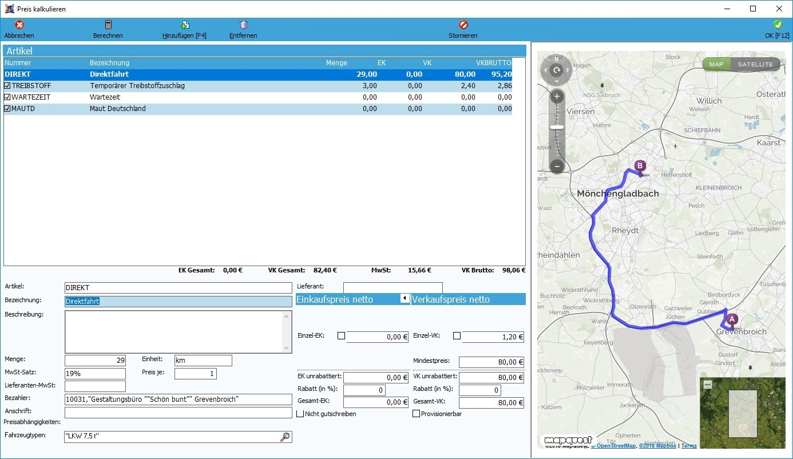Click route marker B in Mönchengladbach
The height and width of the screenshot is (459, 793).
coord(640,167)
